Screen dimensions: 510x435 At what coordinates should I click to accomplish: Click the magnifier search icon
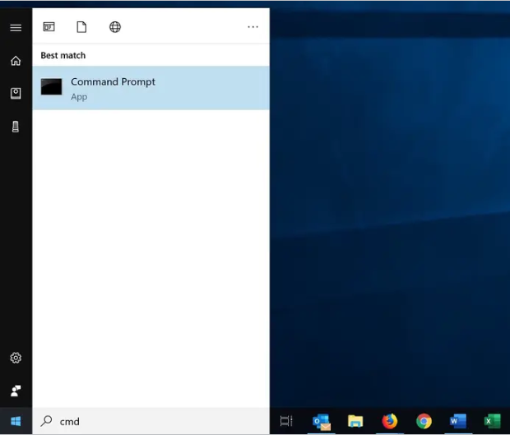click(46, 421)
